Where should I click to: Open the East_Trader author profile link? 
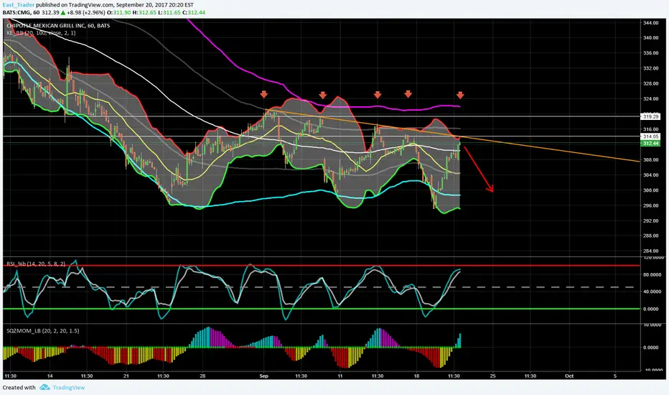19,5
